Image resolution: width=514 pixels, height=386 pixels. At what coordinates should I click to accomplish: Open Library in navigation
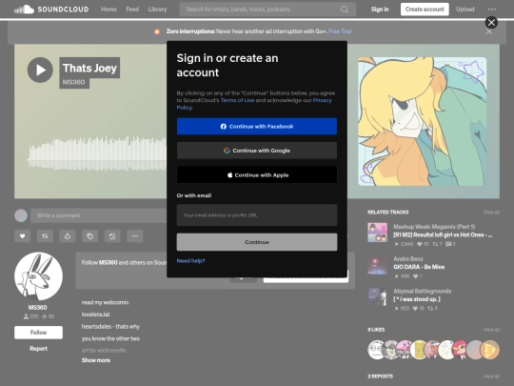click(x=157, y=10)
